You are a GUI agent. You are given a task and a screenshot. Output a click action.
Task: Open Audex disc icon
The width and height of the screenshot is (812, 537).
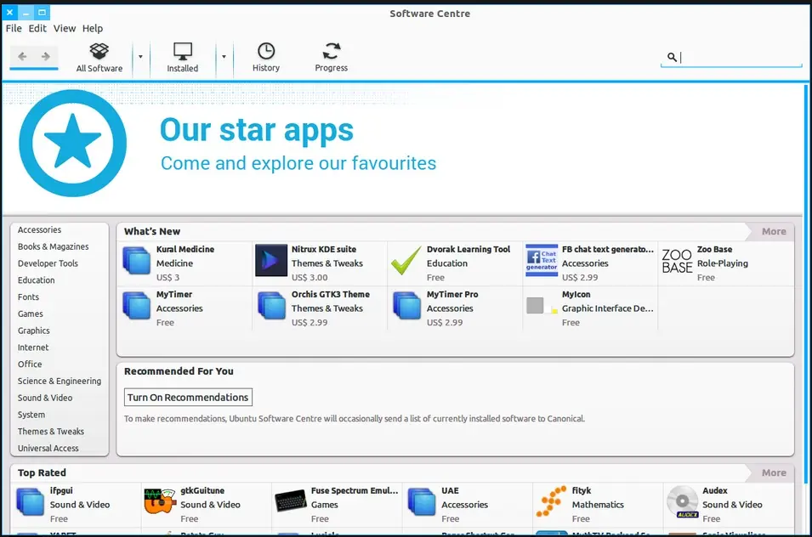pos(683,501)
